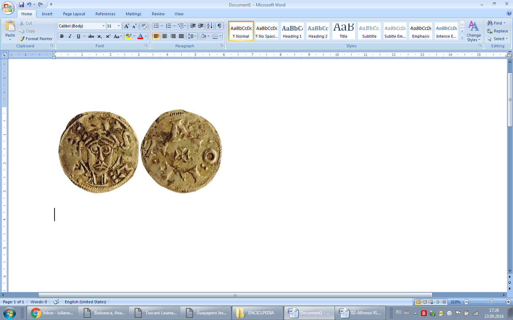
Task: Click the Show/Hide paragraph marks icon
Action: [219, 26]
